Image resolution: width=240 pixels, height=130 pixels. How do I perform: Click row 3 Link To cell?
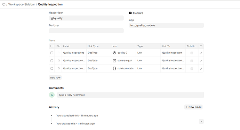173,68
